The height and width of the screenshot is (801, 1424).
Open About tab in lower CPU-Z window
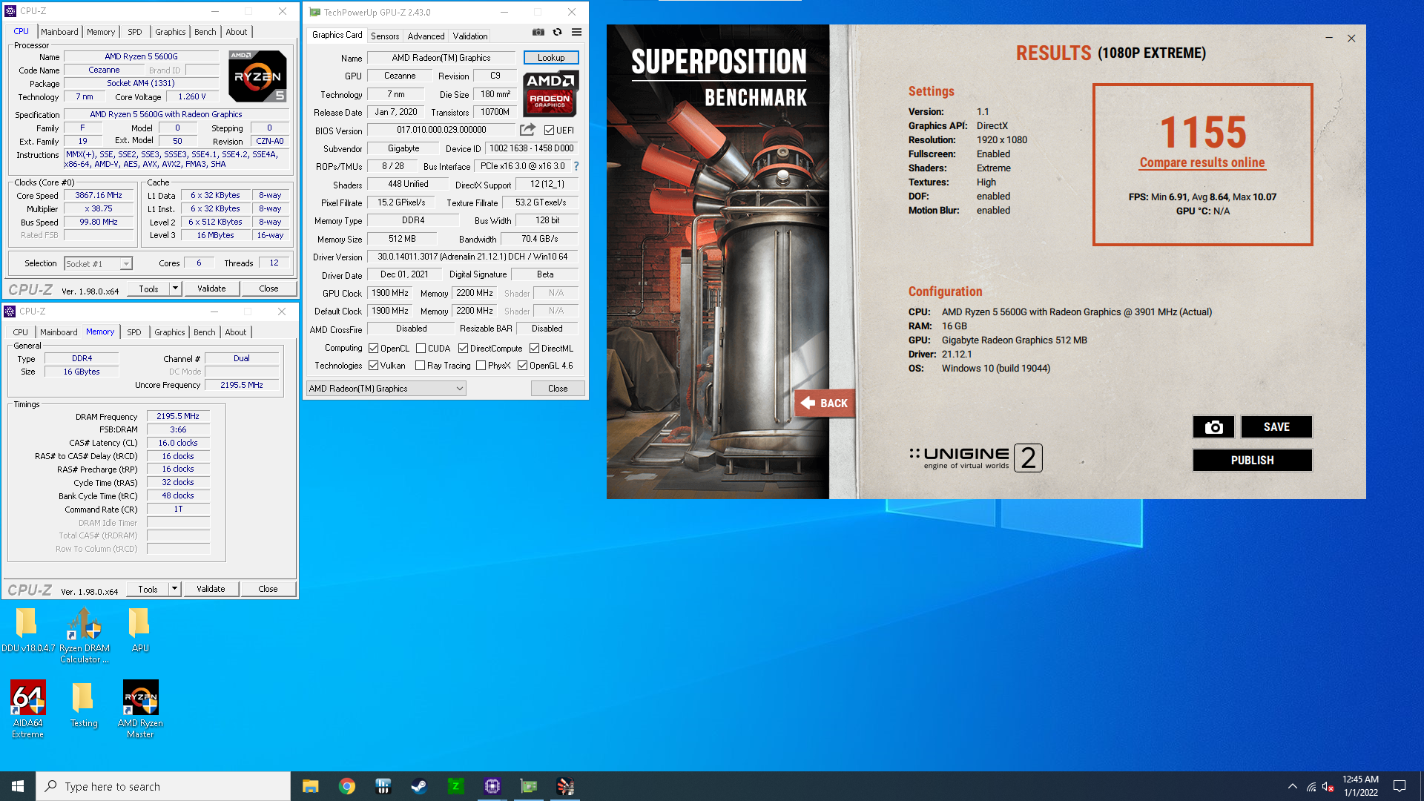[x=235, y=332]
